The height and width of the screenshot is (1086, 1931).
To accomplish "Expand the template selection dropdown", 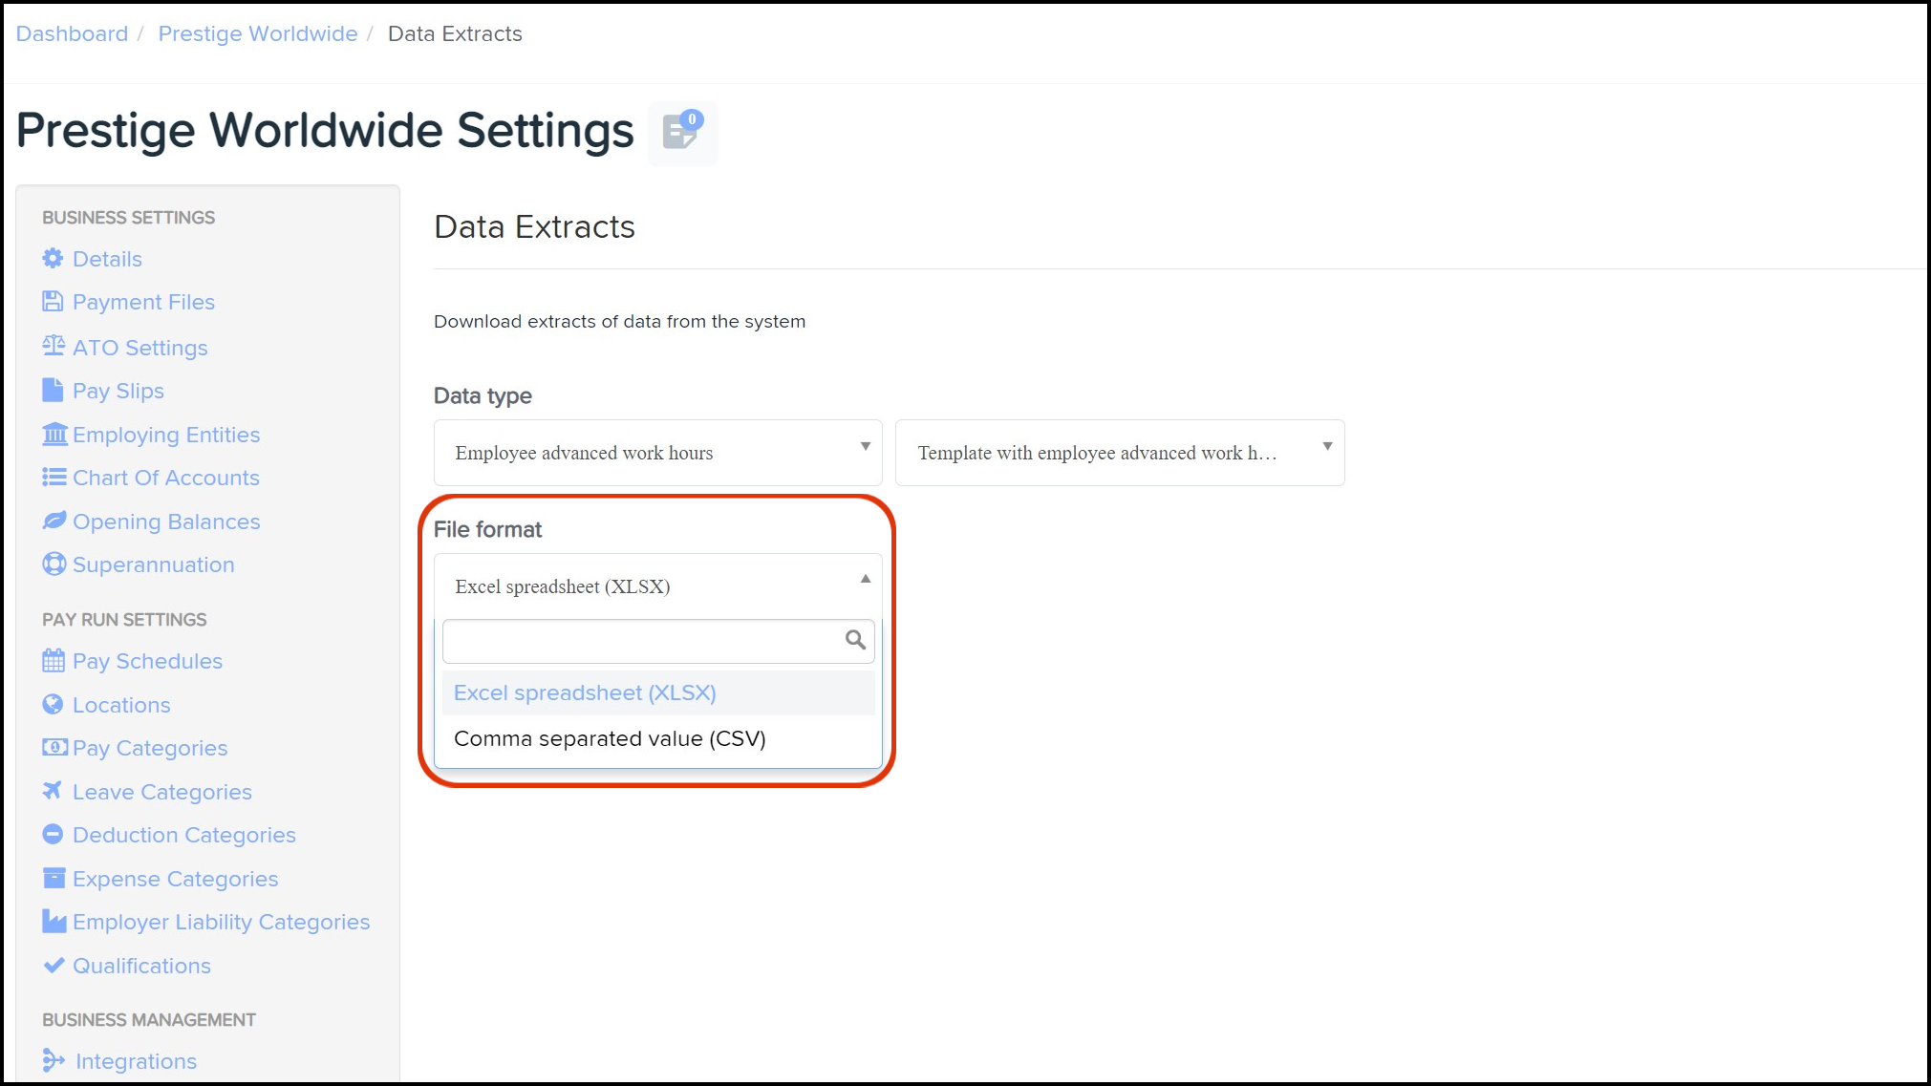I will pos(1119,453).
